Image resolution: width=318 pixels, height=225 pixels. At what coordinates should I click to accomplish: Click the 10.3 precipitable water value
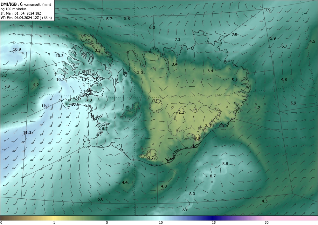[x=60, y=56]
